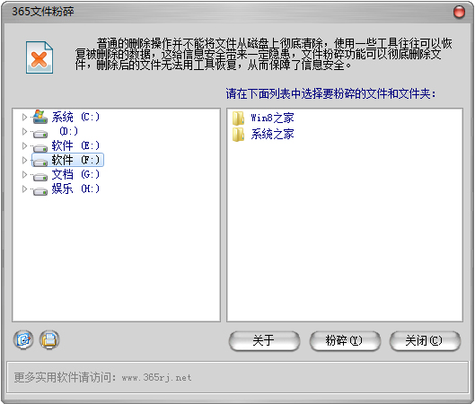Click the D: drive disk icon
475x404 pixels.
(40, 133)
